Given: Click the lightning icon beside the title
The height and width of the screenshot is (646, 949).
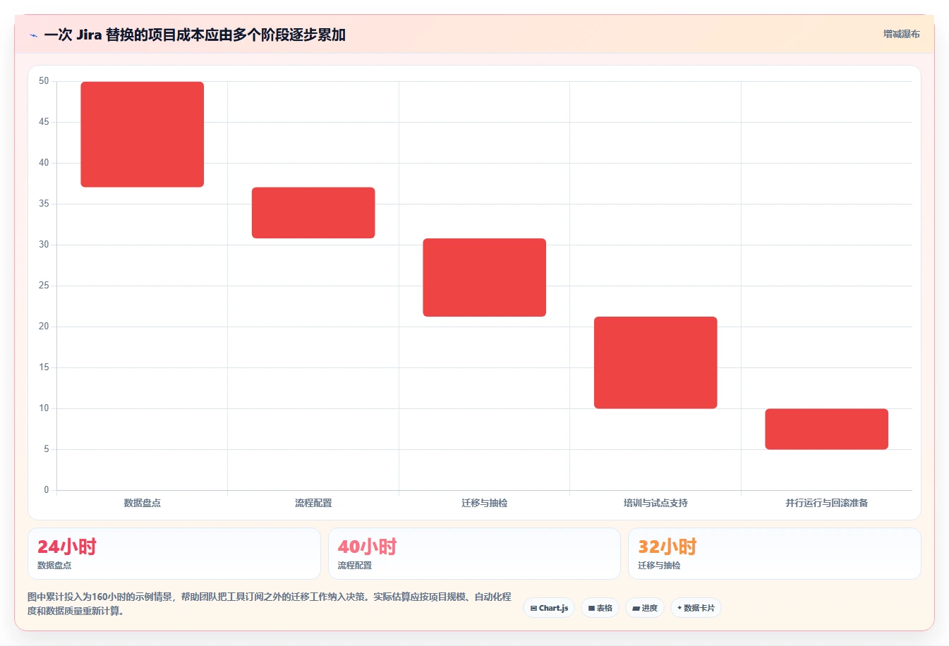Looking at the screenshot, I should tap(33, 35).
